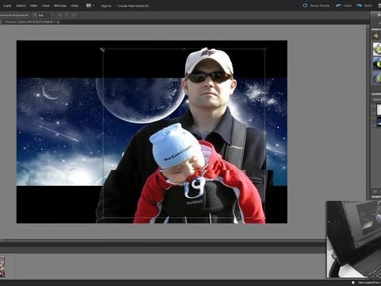Image resolution: width=381 pixels, height=286 pixels.
Task: Select the second effect thumbnail
Action: (x=377, y=64)
